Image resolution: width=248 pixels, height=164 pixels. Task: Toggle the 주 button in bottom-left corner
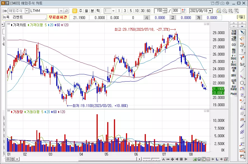click(8, 159)
